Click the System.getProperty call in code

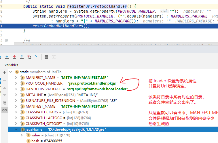95,12
